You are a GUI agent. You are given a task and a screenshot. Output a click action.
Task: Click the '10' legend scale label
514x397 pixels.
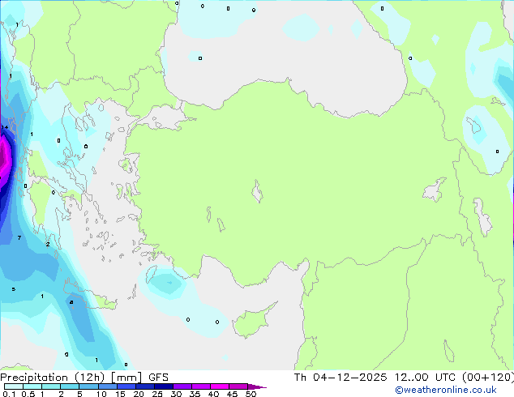click(x=101, y=394)
